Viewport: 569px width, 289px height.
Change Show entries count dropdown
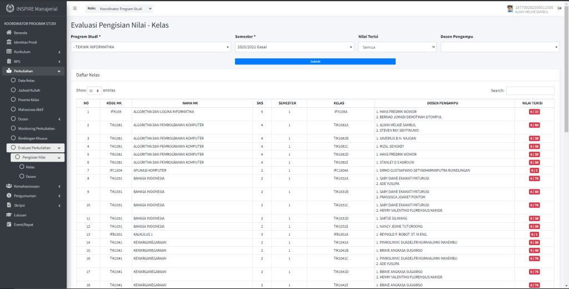pos(94,91)
